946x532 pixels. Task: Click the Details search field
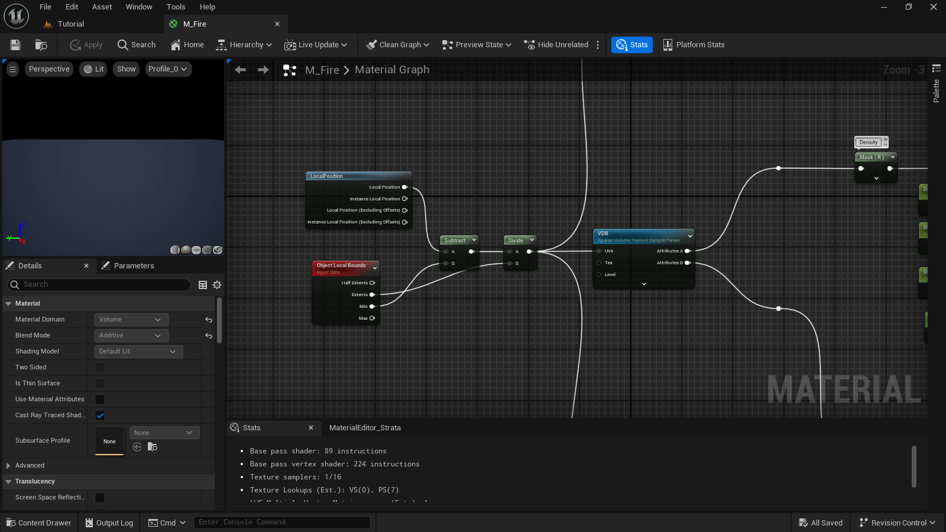(99, 285)
